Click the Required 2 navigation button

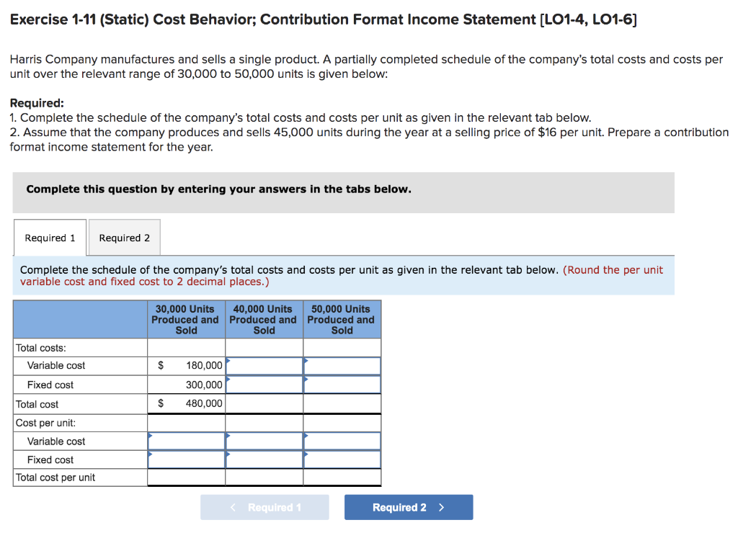(x=409, y=507)
